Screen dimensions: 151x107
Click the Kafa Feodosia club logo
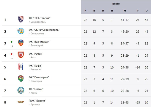click(21, 67)
